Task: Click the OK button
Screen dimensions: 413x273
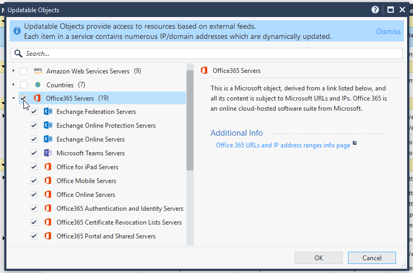Action: click(x=319, y=258)
